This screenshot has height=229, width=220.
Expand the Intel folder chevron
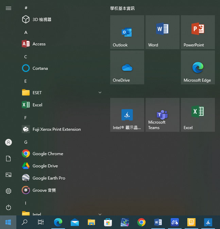point(100,214)
